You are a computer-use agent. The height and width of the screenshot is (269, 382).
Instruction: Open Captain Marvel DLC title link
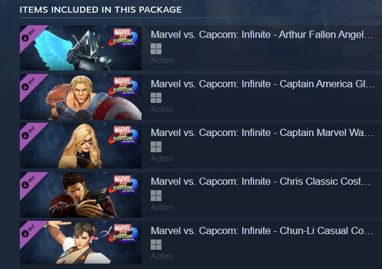point(262,133)
